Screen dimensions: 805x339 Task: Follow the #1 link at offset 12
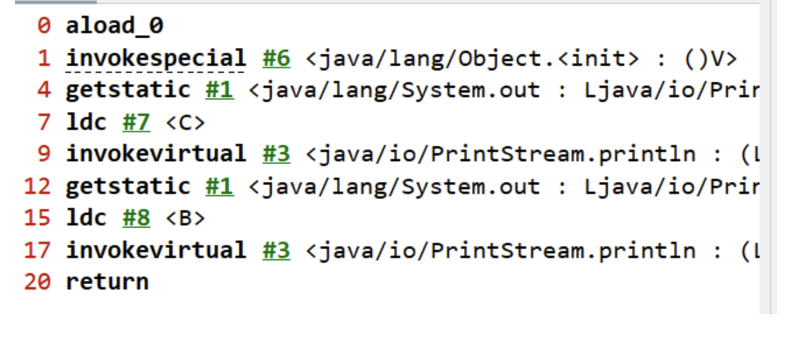(219, 186)
